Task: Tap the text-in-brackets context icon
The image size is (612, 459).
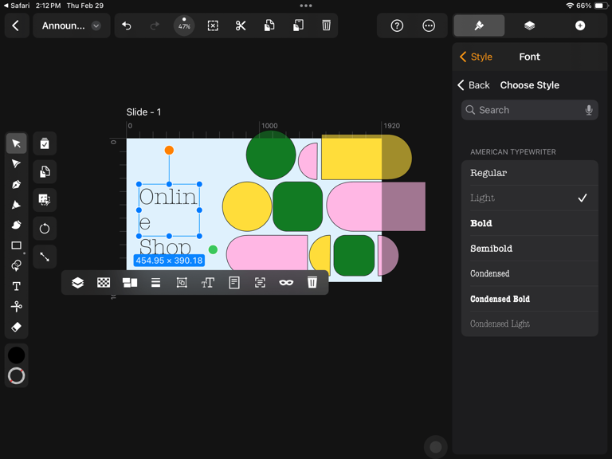Action: coord(260,283)
